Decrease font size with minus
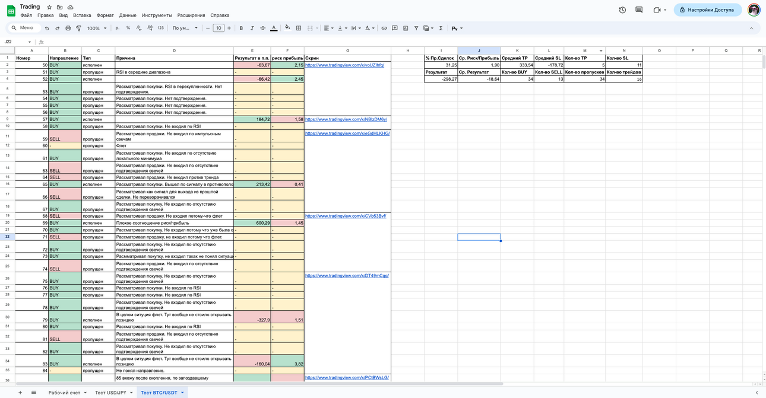This screenshot has height=398, width=766. [208, 28]
